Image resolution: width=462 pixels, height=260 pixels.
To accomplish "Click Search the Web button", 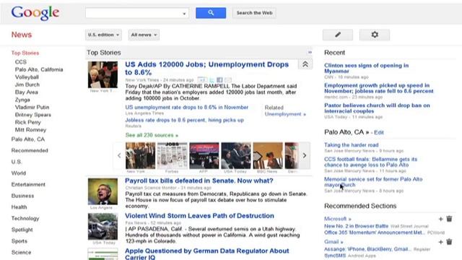I will (254, 13).
